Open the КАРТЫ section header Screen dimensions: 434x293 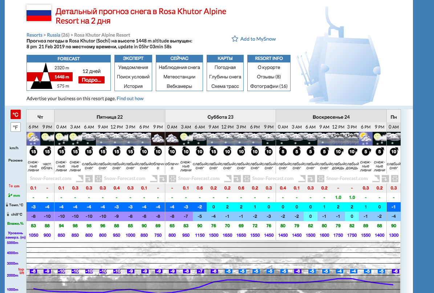pos(225,58)
